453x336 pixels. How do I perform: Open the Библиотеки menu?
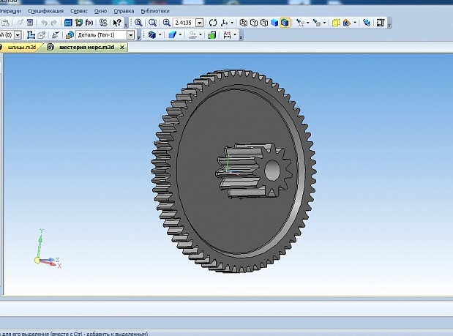pos(154,11)
